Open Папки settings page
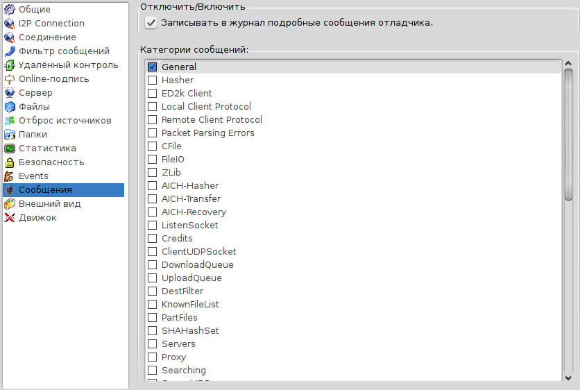This screenshot has width=580, height=390. coord(33,135)
